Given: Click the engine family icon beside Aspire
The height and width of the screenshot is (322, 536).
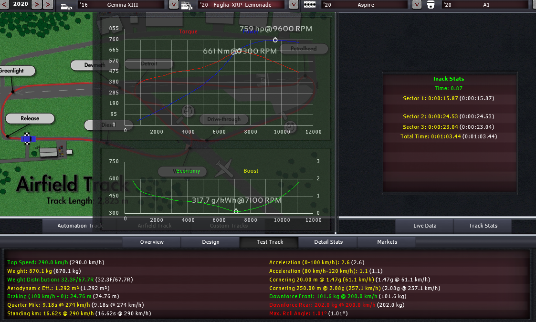Looking at the screenshot, I should (310, 5).
